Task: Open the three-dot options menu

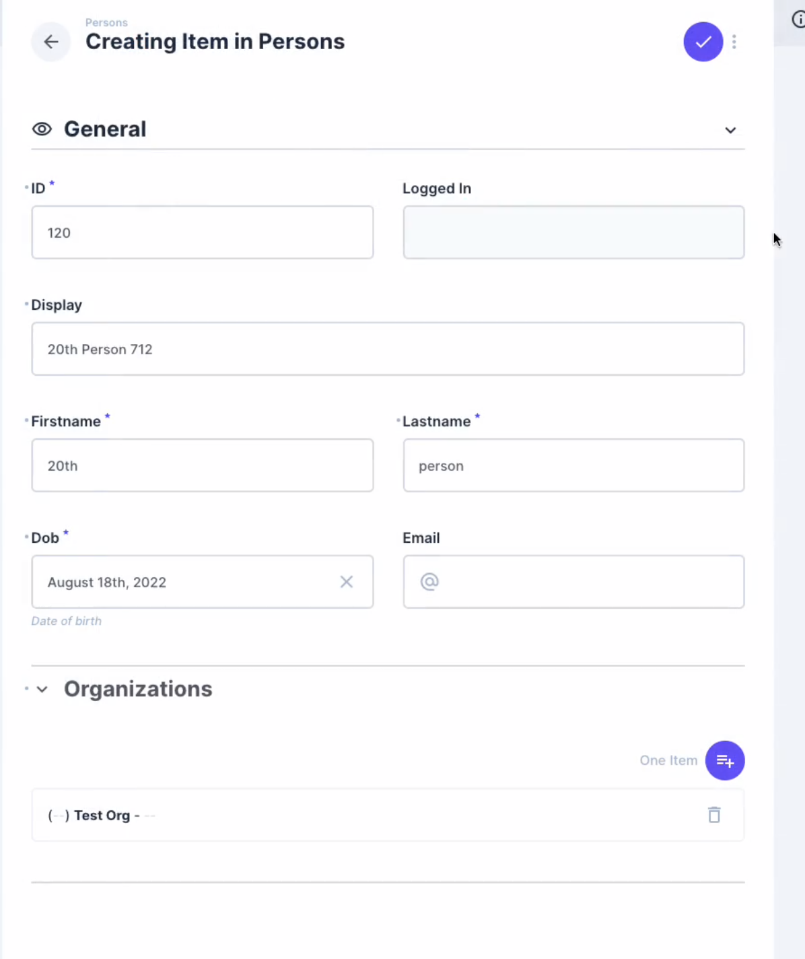Action: coord(734,42)
